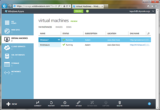Image resolution: width=160 pixels, height=110 pixels.
Task: Click the Connect icon in bottom bar
Action: coord(38,103)
